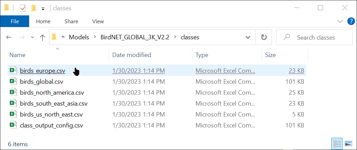
Task: Click the birds_global.csv Excel file icon
Action: pyautogui.click(x=13, y=81)
